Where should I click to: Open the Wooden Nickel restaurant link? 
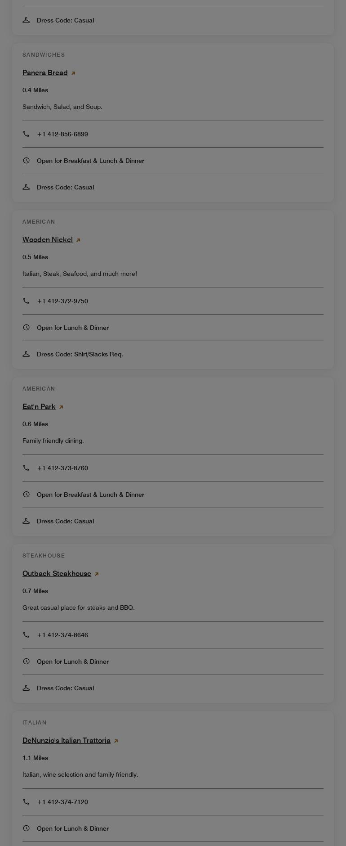pyautogui.click(x=48, y=239)
